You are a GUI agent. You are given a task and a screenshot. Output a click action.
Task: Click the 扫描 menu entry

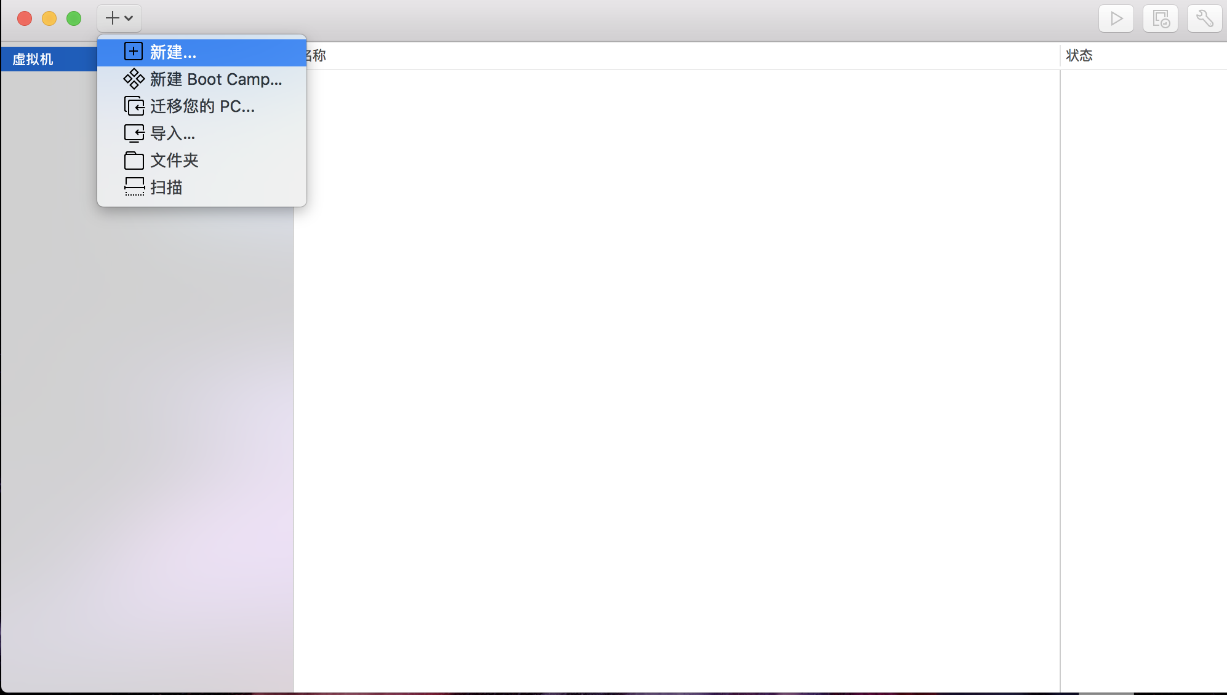[x=202, y=188]
